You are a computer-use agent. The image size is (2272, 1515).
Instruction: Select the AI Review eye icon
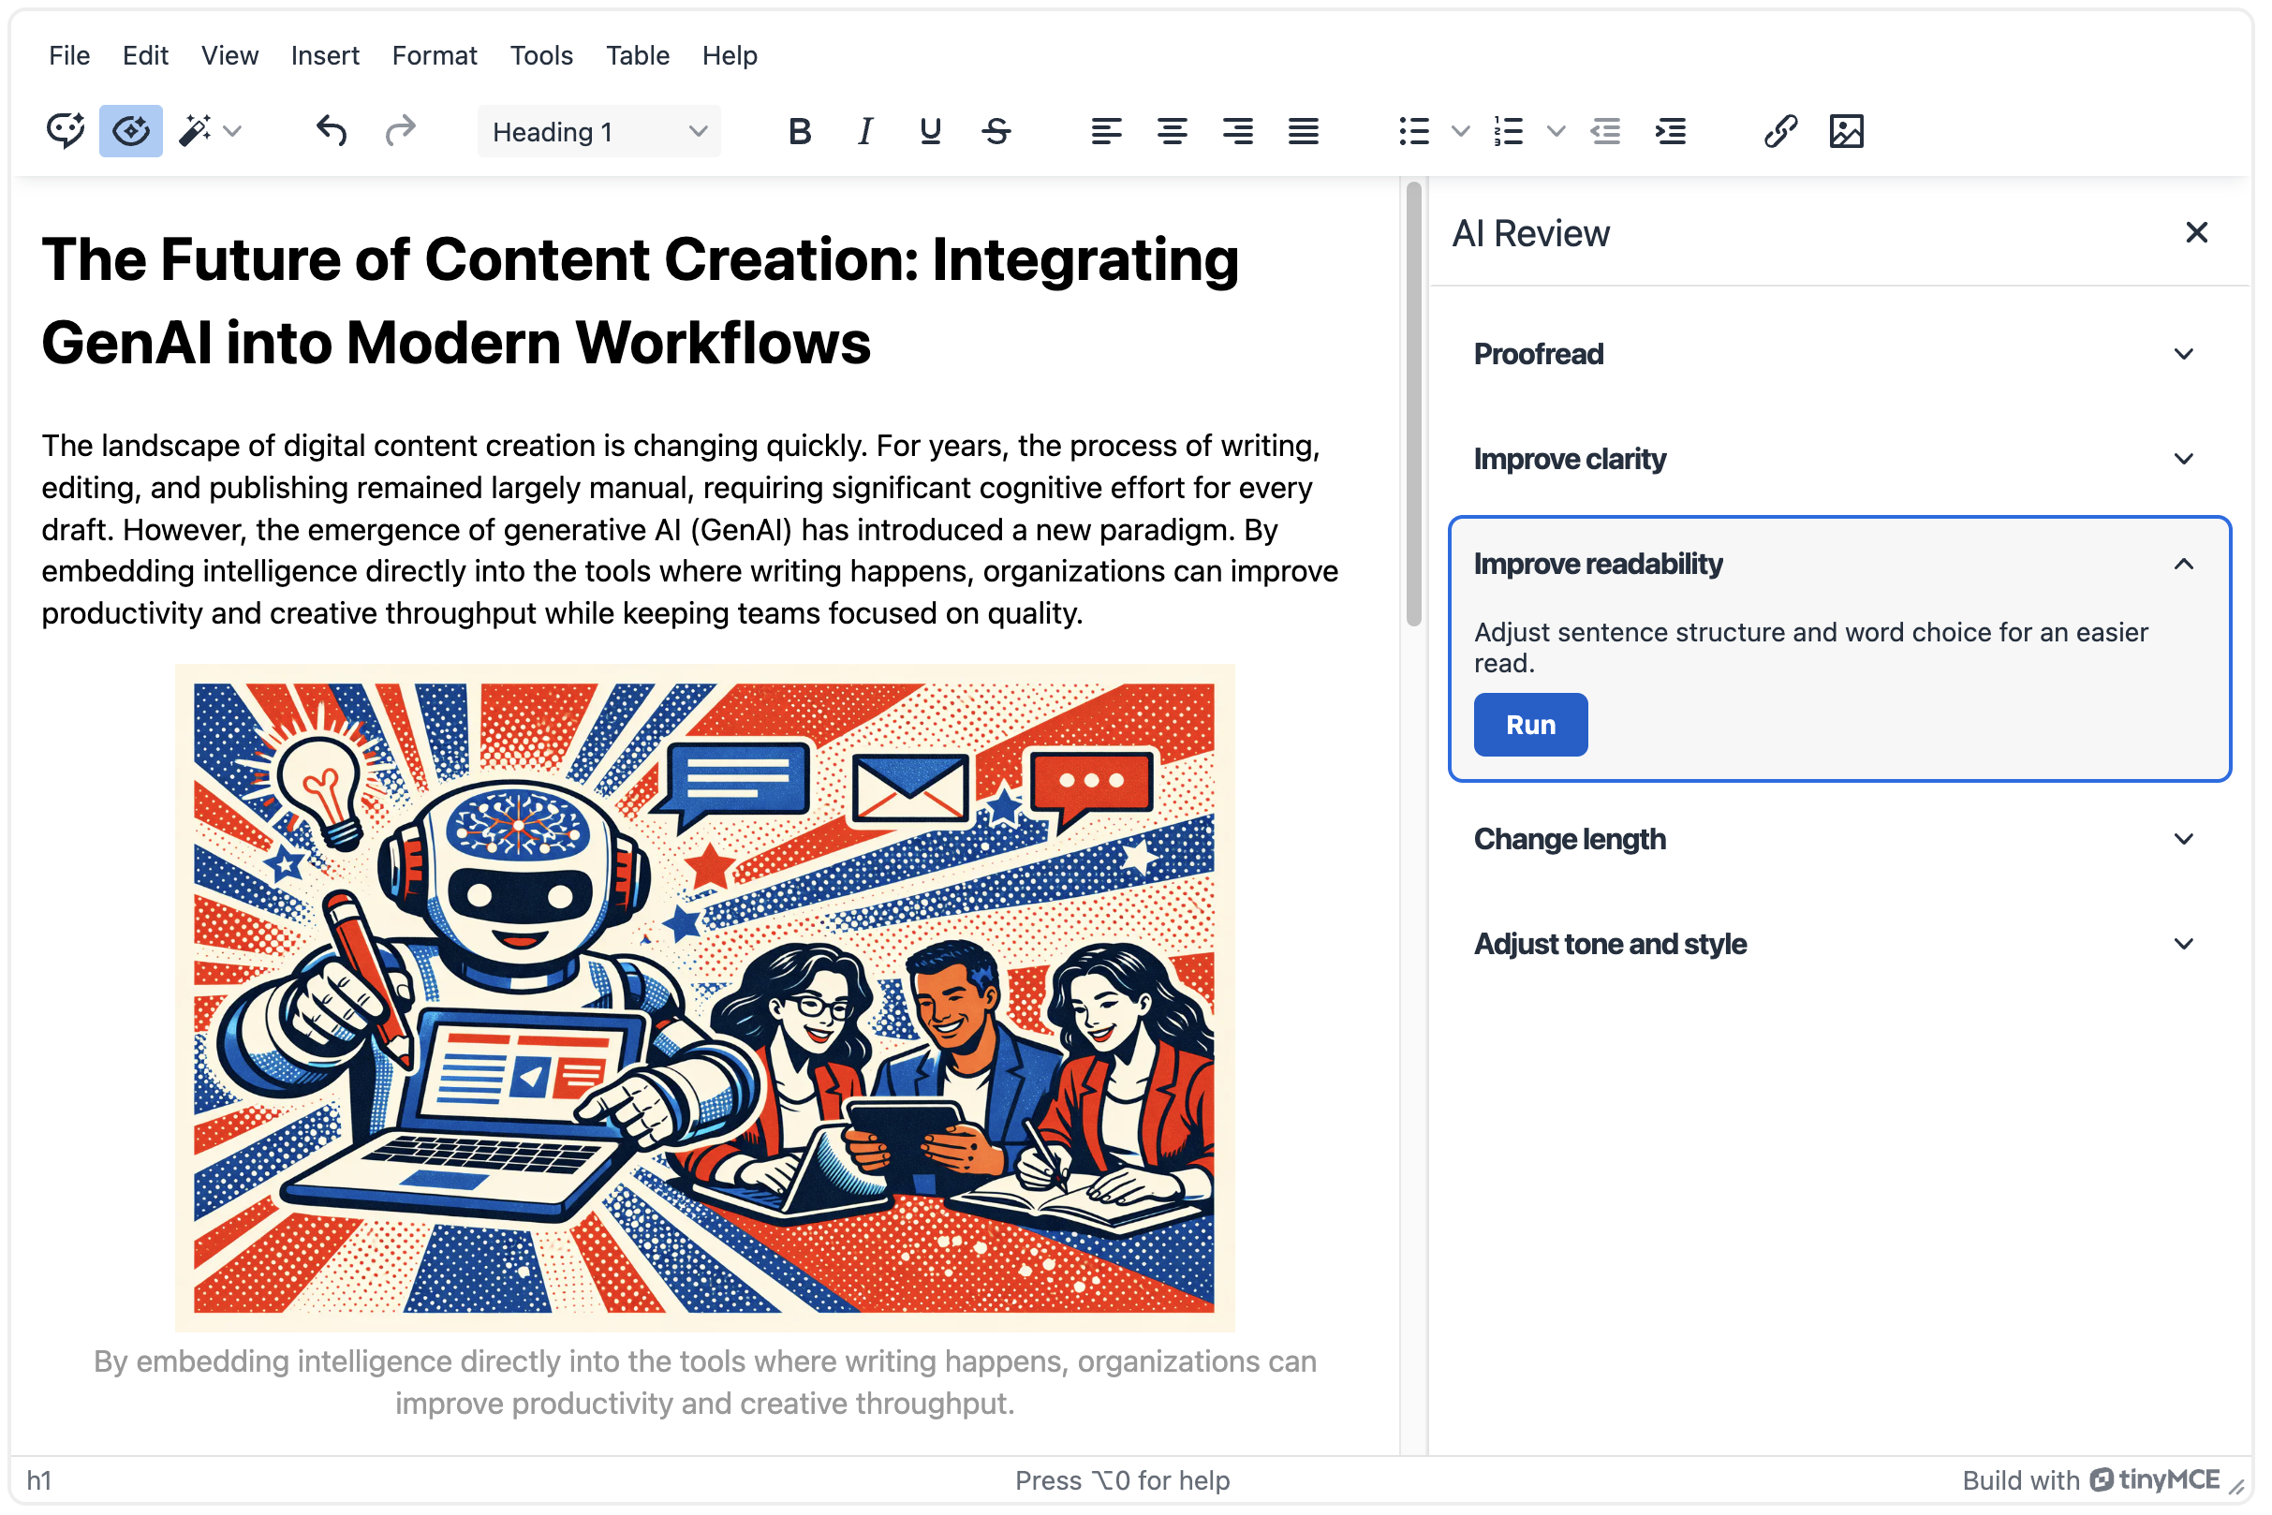tap(130, 130)
